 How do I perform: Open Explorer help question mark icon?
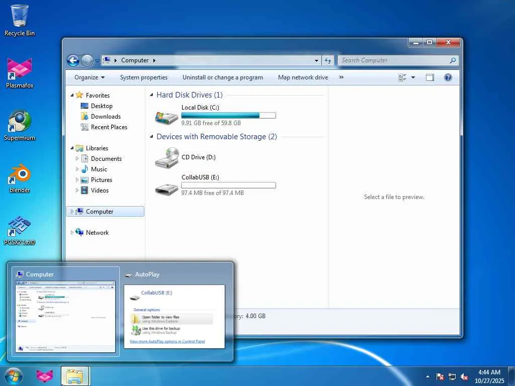pos(448,77)
